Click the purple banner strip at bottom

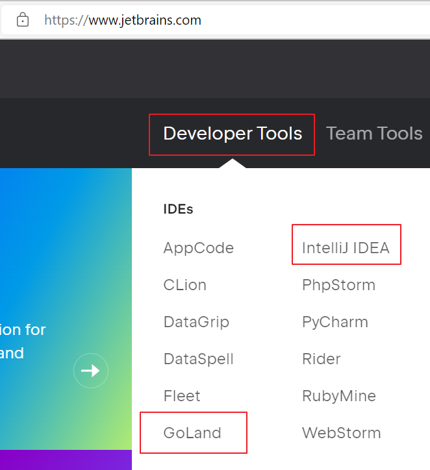click(x=65, y=460)
